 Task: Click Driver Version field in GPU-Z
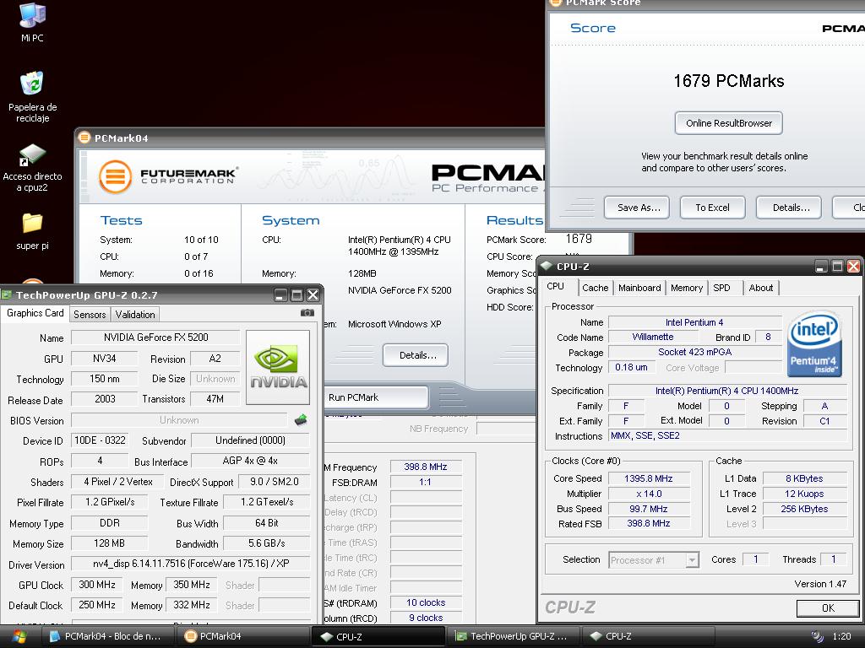[x=191, y=563]
